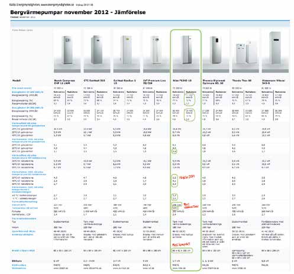Select the Thoros Thor two-unit pump image
The width and height of the screenshot is (294, 274).
click(245, 51)
